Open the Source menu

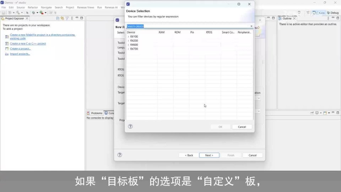[x=21, y=7]
